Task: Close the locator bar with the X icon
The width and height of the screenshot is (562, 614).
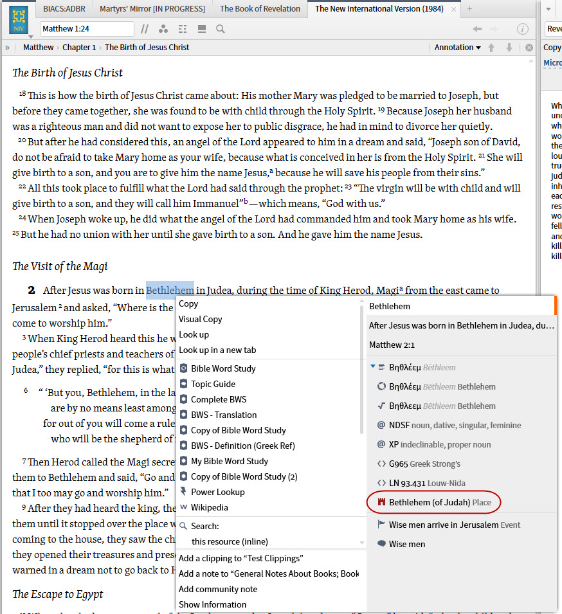Action: (529, 48)
